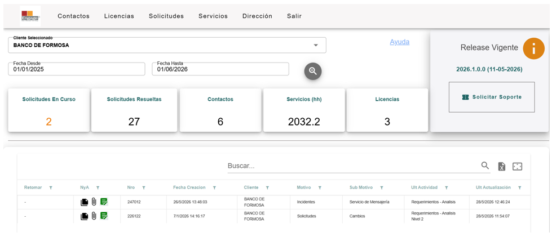This screenshot has height=237, width=552.
Task: Expand the Cliente Seleccionado dropdown
Action: 316,46
